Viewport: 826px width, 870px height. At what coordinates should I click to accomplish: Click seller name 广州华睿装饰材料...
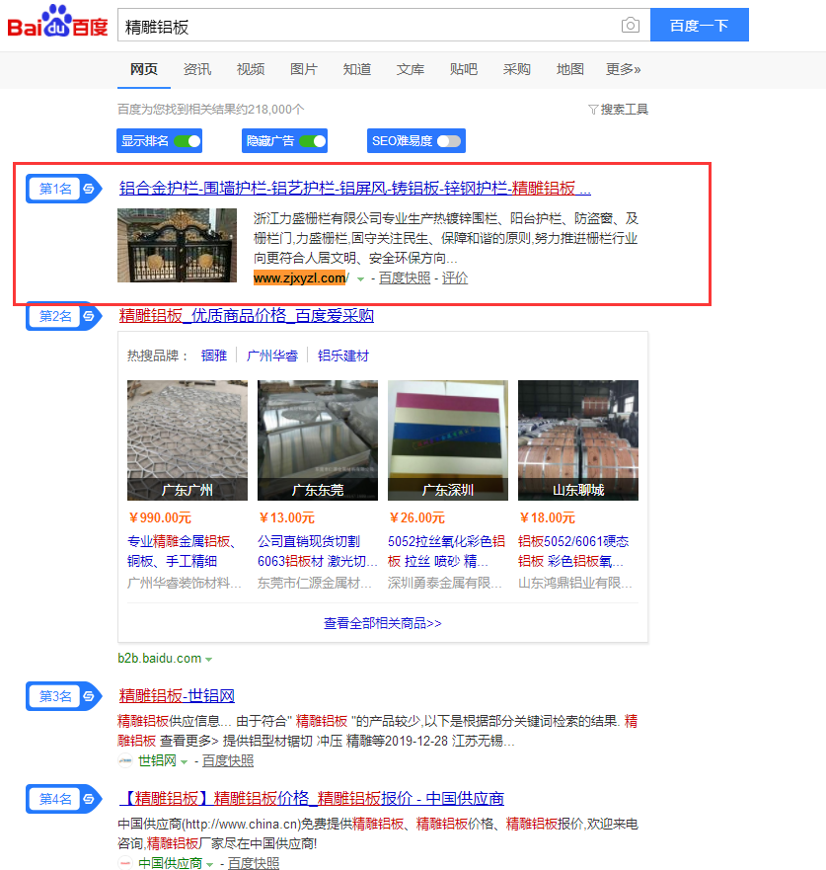[185, 584]
